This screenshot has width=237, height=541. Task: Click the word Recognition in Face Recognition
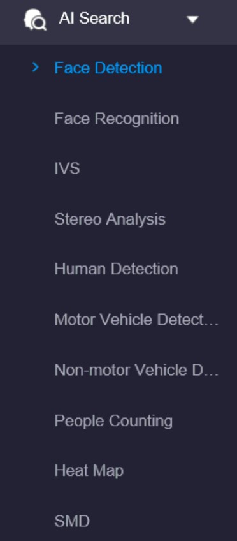[x=137, y=119]
